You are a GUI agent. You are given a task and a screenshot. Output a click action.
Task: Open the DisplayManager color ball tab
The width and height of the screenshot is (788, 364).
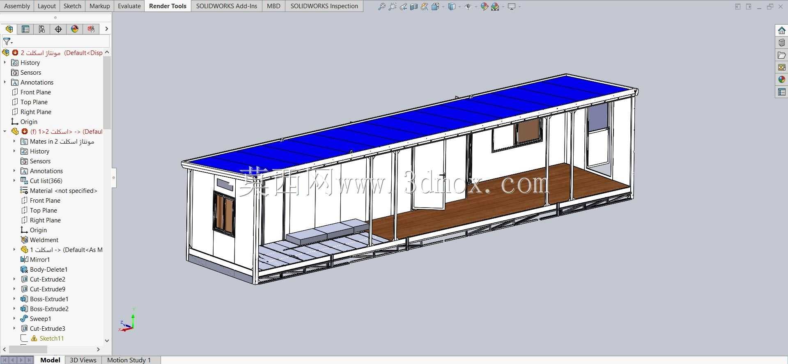(x=75, y=29)
